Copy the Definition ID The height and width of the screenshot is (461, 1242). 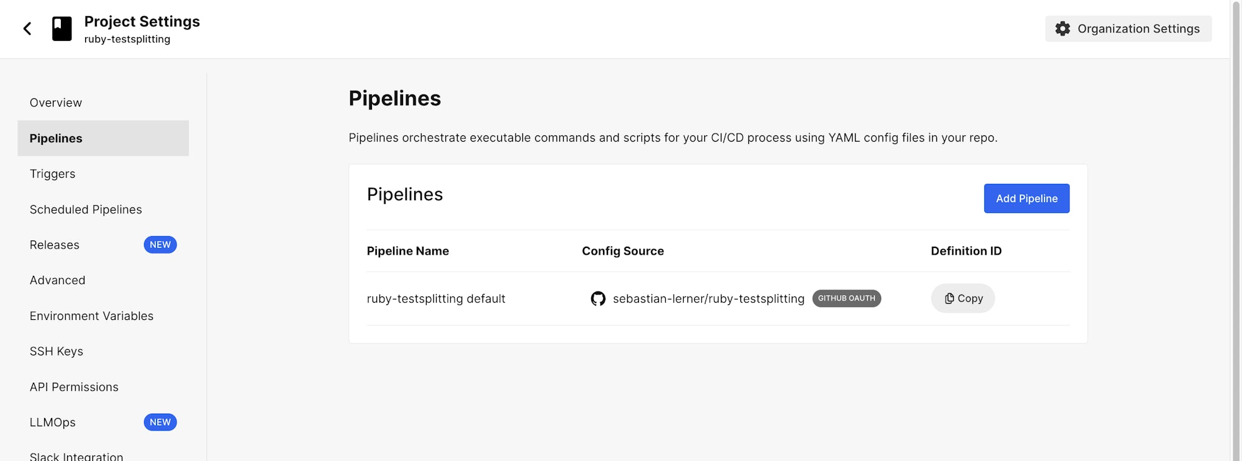(963, 298)
